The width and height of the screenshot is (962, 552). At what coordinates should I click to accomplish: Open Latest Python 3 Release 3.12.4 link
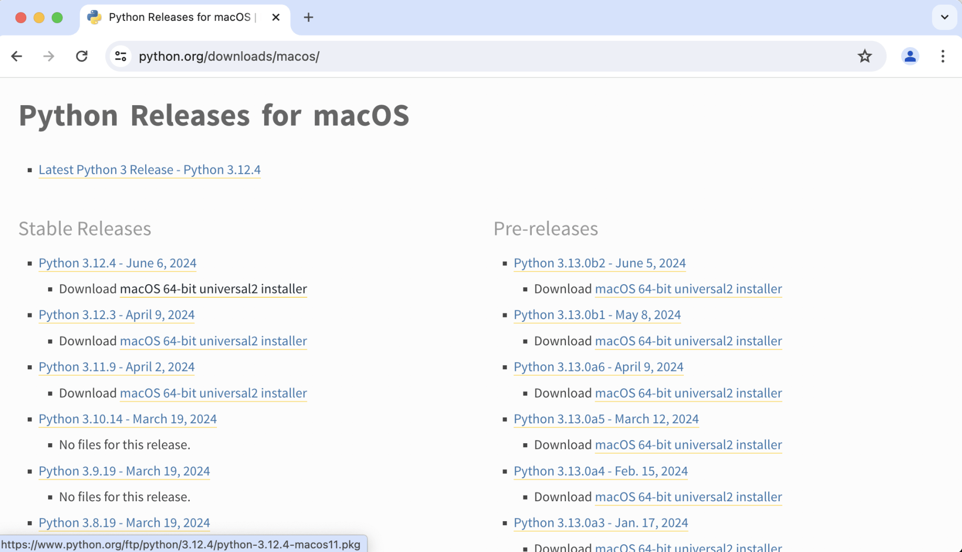point(149,170)
